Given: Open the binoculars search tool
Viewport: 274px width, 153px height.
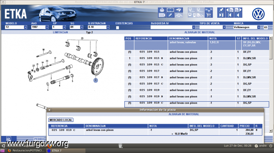Looking at the screenshot, I should click(179, 10).
